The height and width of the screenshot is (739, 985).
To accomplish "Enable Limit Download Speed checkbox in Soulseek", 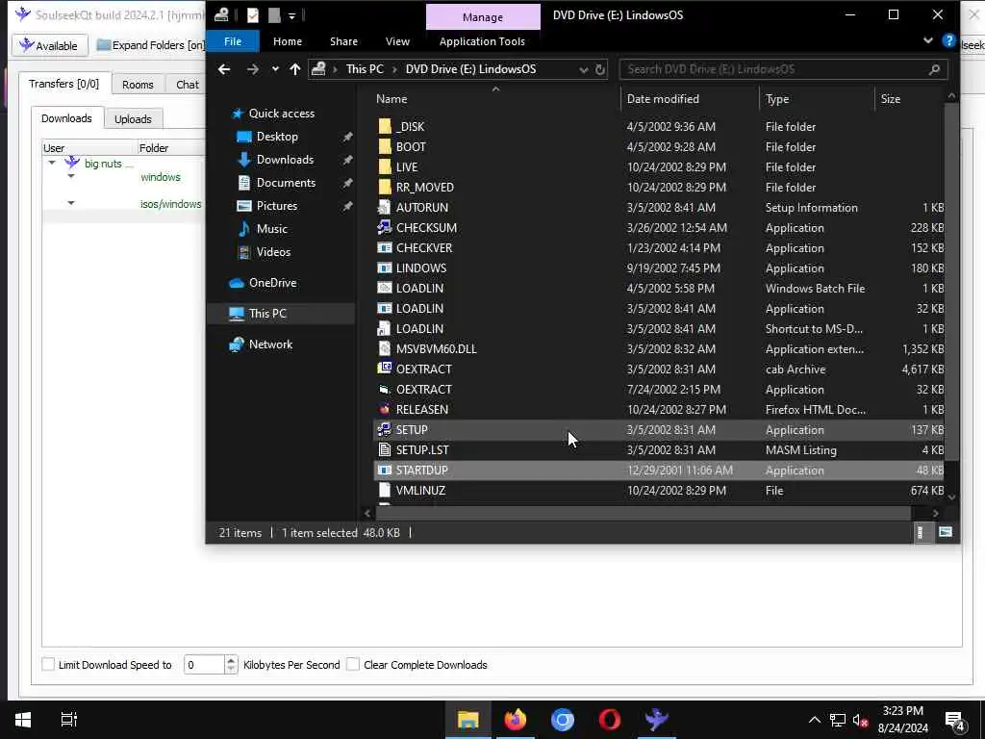I will click(48, 664).
